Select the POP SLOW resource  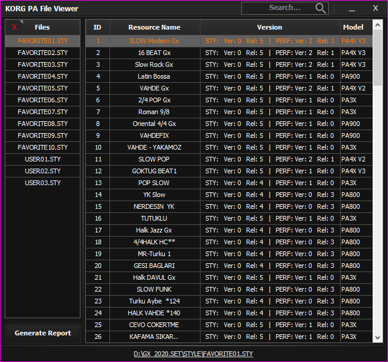click(154, 183)
